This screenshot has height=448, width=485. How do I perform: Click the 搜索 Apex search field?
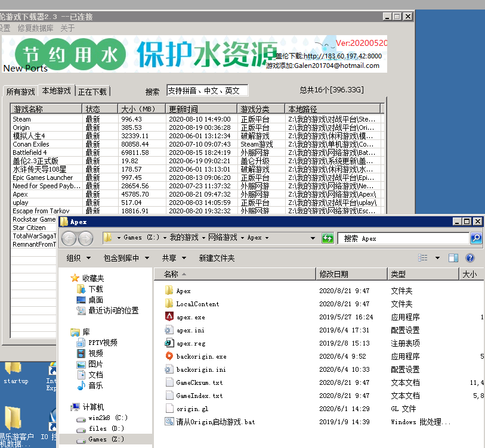point(403,238)
